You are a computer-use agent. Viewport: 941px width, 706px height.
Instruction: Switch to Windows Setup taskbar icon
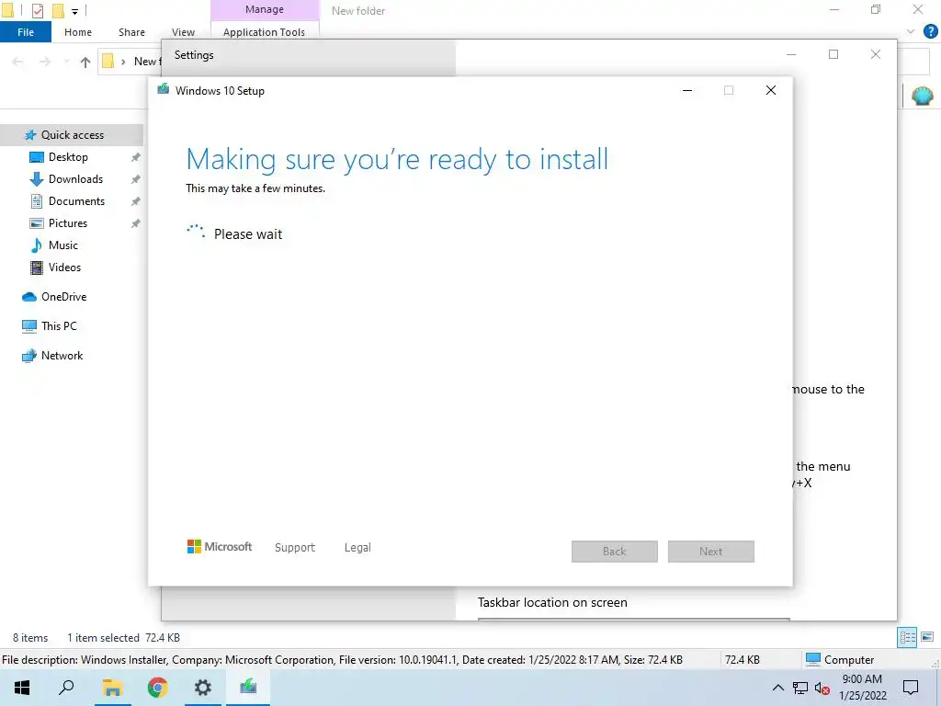coord(248,688)
